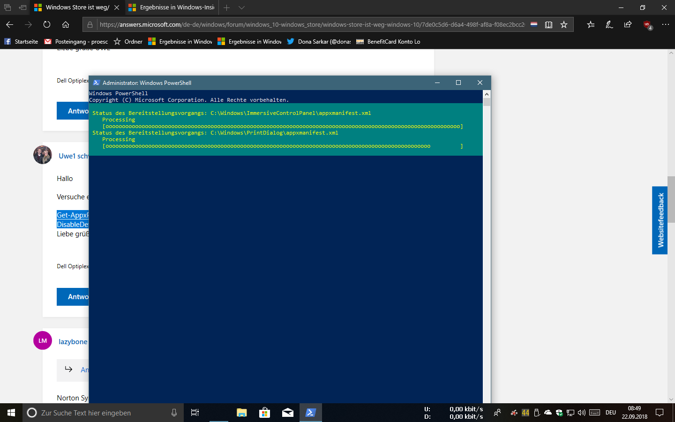This screenshot has height=422, width=675.
Task: Click safely remove hardware USB icon
Action: [x=537, y=413]
